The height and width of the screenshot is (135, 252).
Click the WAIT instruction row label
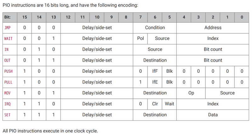pyautogui.click(x=8, y=39)
